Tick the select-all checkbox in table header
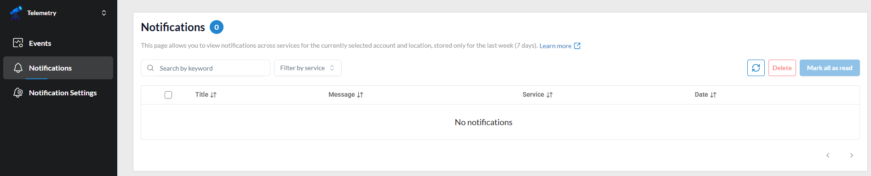 pyautogui.click(x=168, y=95)
